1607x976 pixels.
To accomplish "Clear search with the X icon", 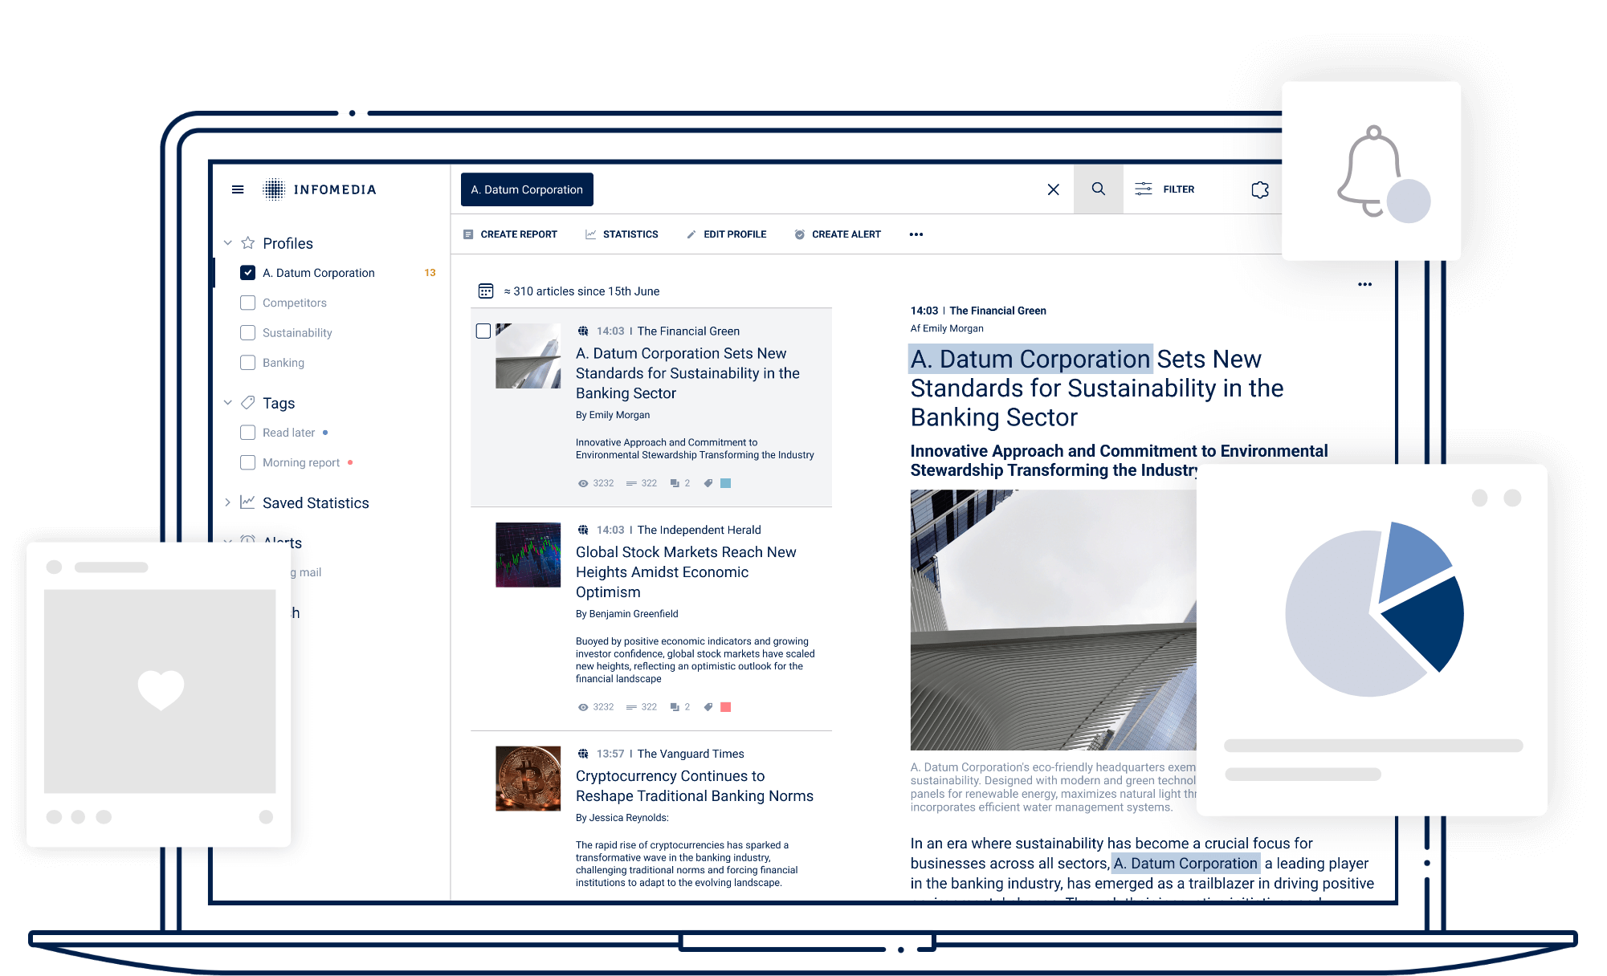I will [x=1053, y=189].
